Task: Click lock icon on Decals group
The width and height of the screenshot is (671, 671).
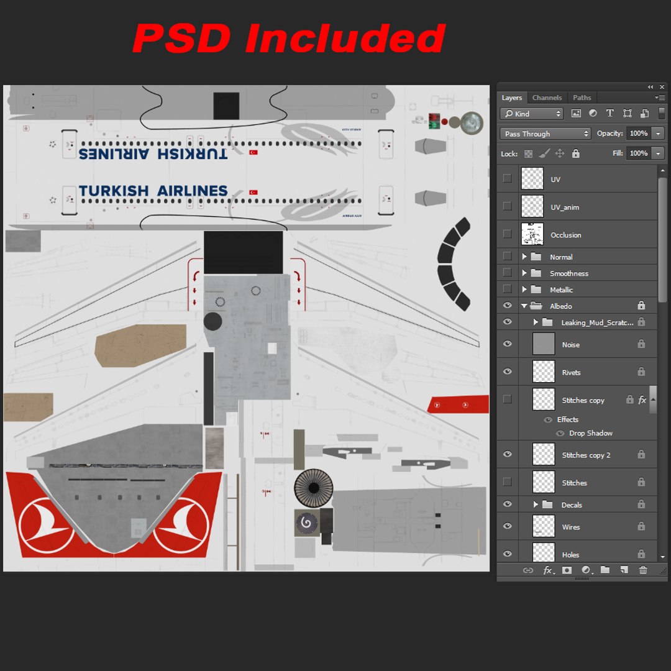Action: pos(641,504)
